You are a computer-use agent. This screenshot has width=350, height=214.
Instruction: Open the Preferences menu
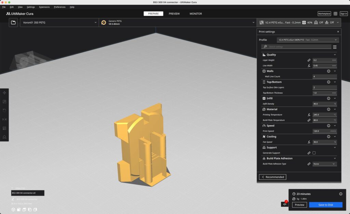coord(59,7)
